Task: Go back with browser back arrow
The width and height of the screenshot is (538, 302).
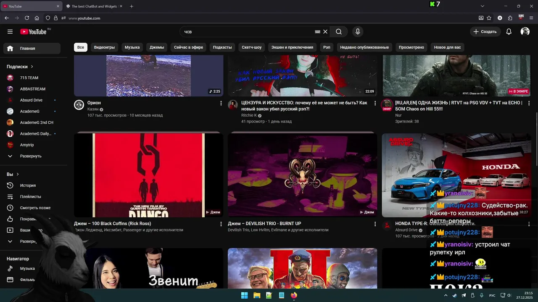Action: [x=7, y=18]
